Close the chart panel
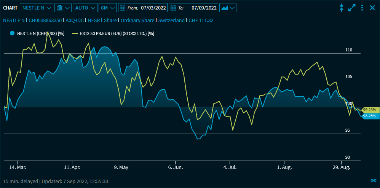Image resolution: width=380 pixels, height=188 pixels. 372,8
